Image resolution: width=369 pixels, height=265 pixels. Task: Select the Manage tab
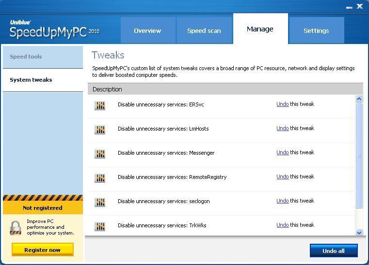coord(260,29)
